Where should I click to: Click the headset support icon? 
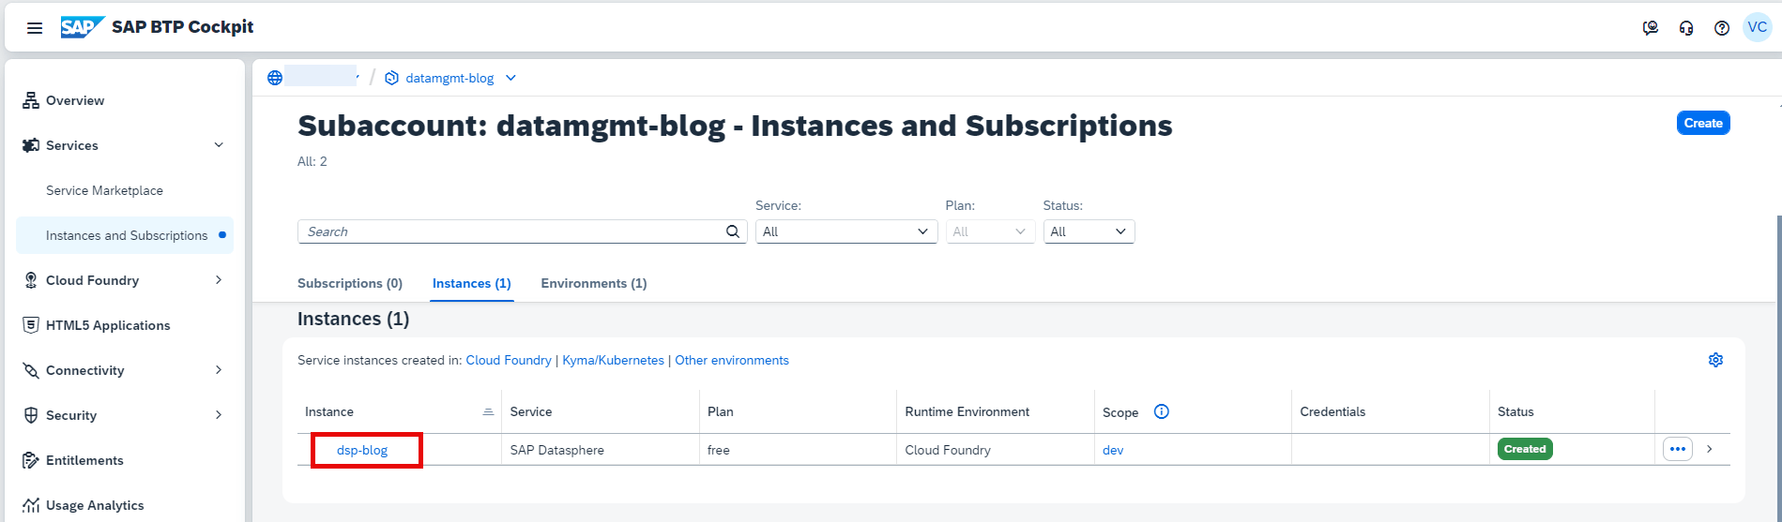click(x=1686, y=28)
